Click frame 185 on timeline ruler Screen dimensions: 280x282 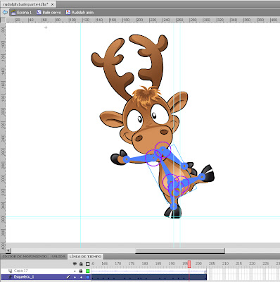click(x=158, y=264)
